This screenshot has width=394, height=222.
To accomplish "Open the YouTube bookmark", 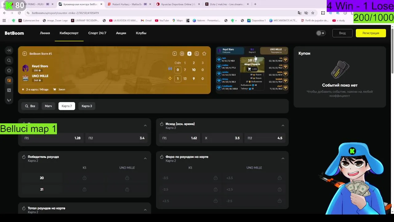I will (x=162, y=21).
